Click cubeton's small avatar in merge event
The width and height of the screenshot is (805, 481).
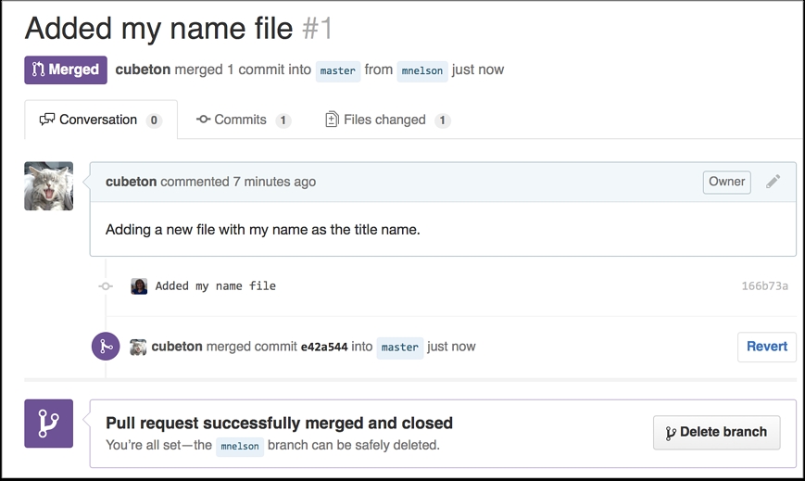click(x=138, y=347)
